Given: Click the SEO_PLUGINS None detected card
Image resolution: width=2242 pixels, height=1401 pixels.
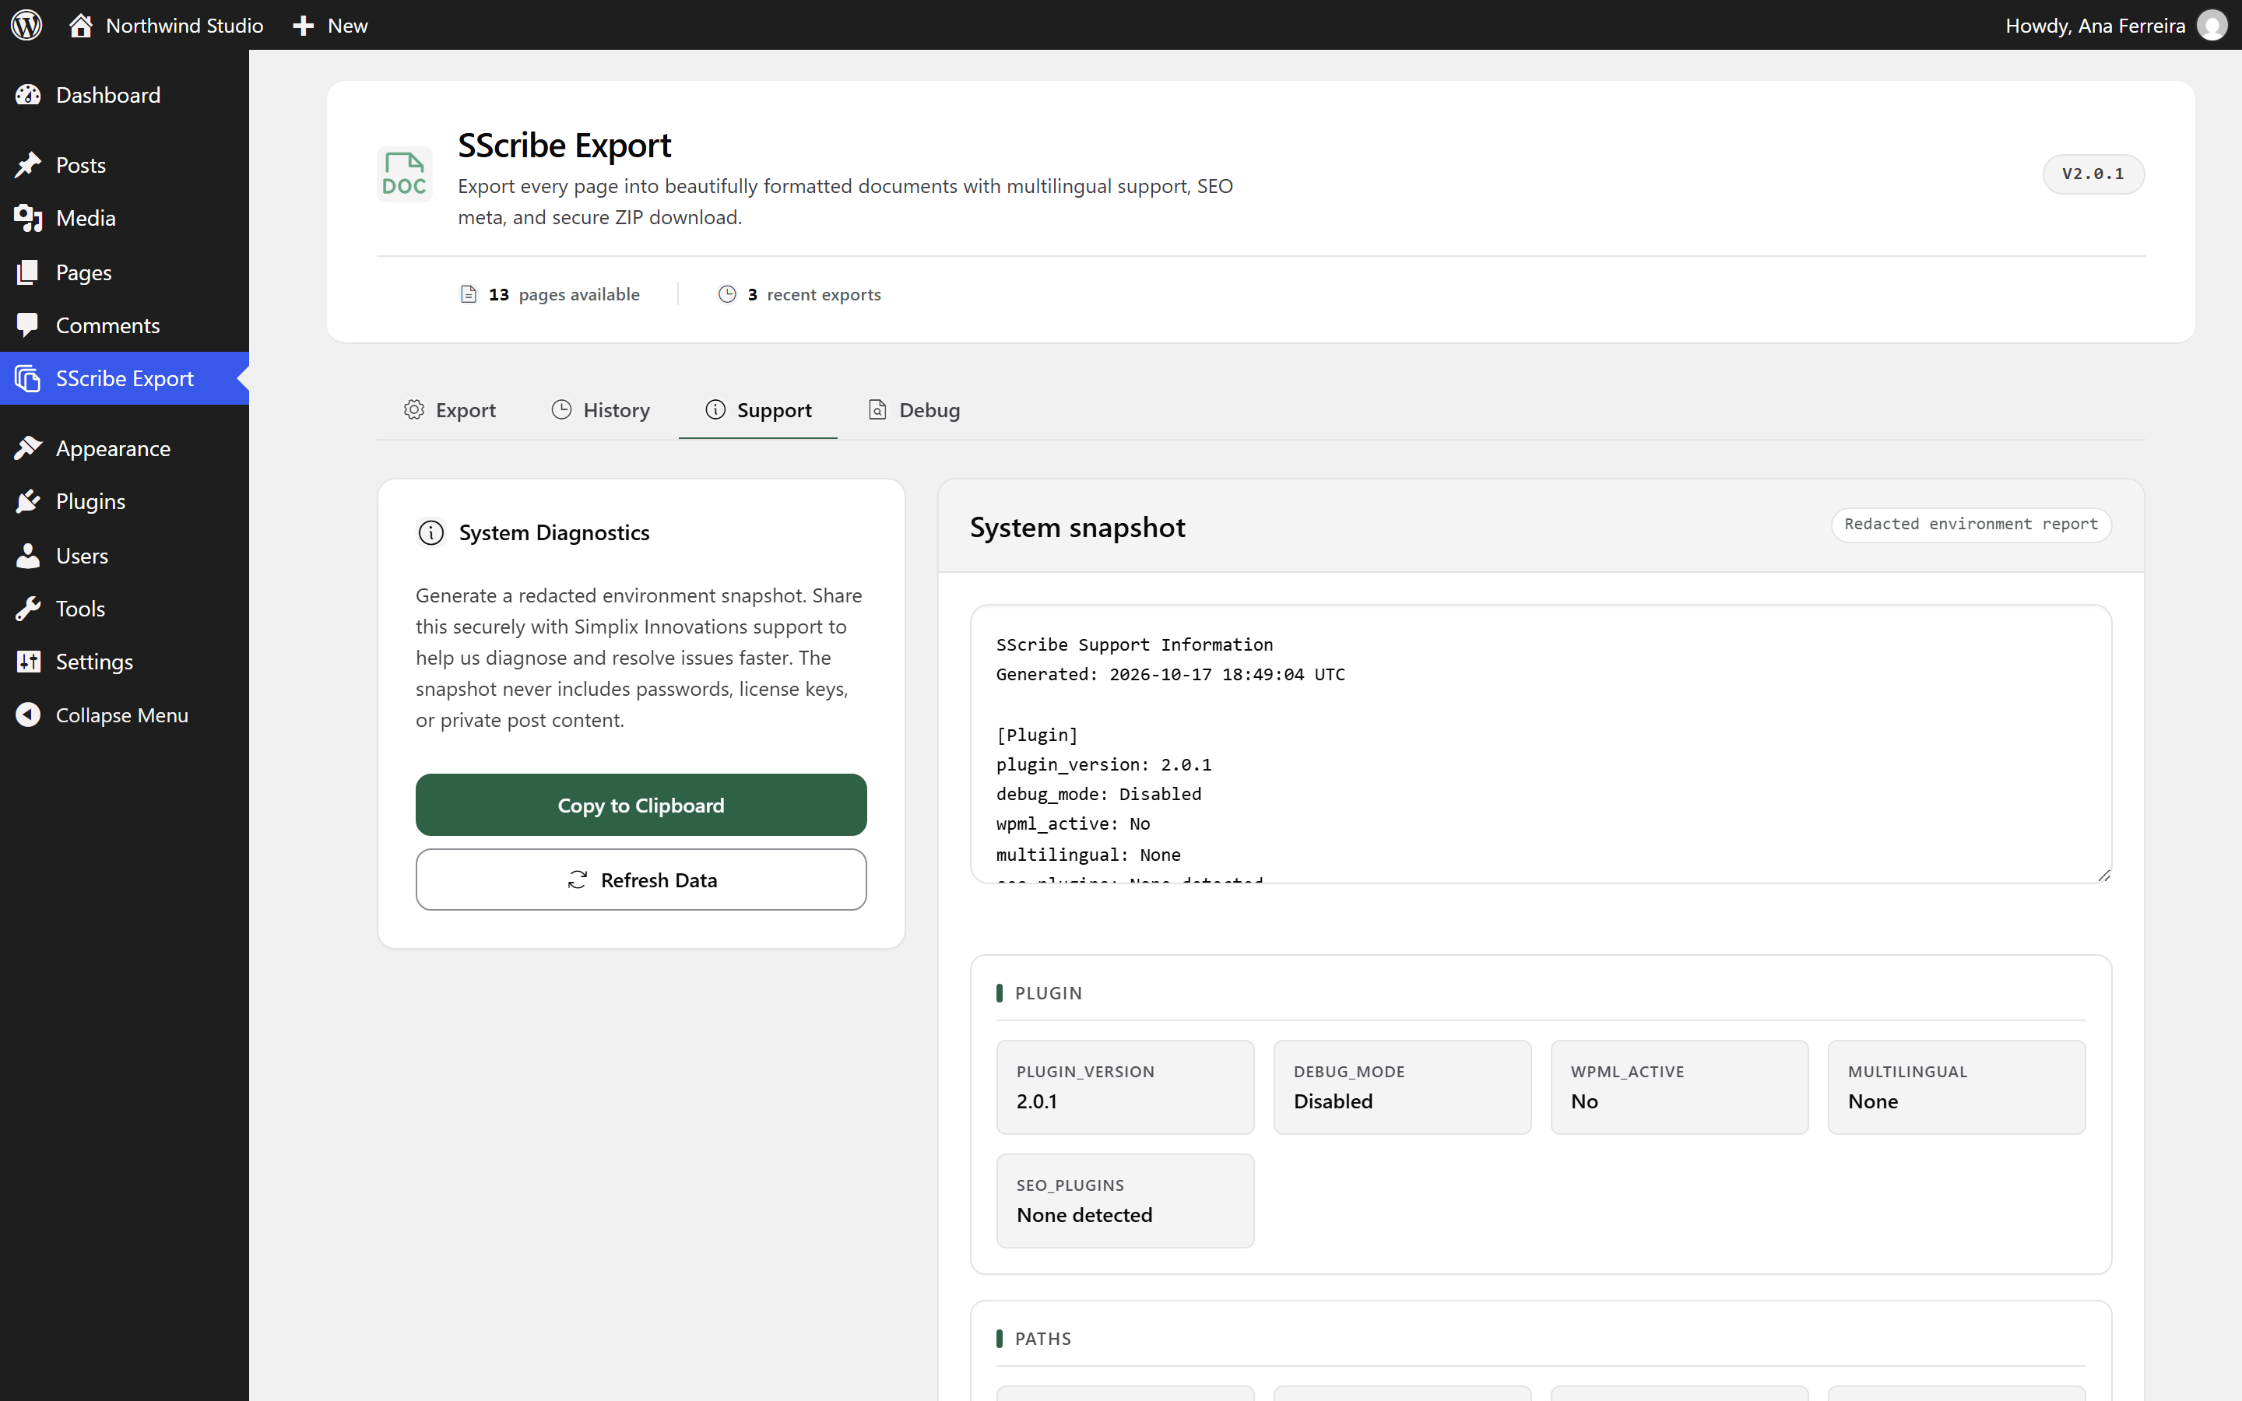Looking at the screenshot, I should [1125, 1201].
